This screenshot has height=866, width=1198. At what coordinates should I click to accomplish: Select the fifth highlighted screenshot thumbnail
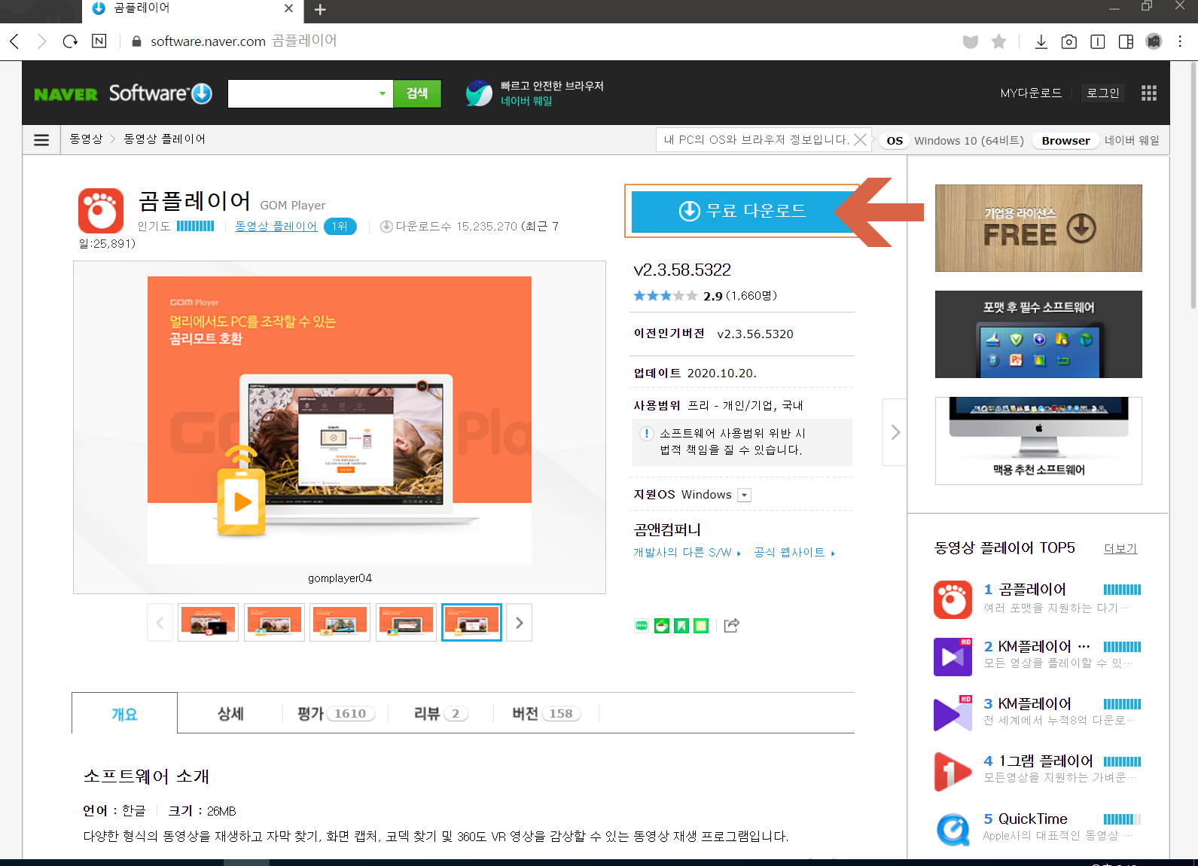[471, 623]
